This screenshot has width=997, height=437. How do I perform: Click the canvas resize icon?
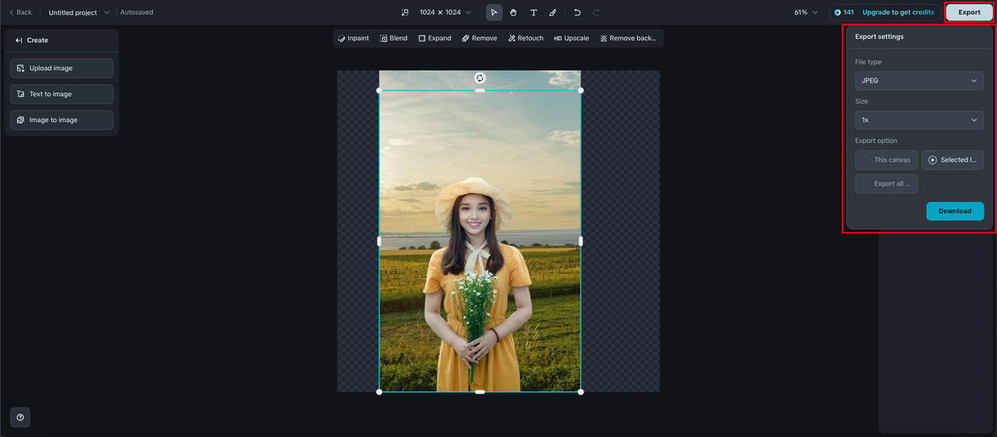[x=405, y=12]
